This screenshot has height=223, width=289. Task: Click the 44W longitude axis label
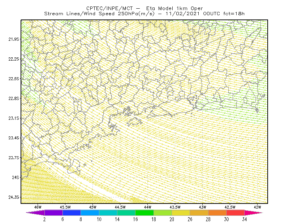(147, 207)
